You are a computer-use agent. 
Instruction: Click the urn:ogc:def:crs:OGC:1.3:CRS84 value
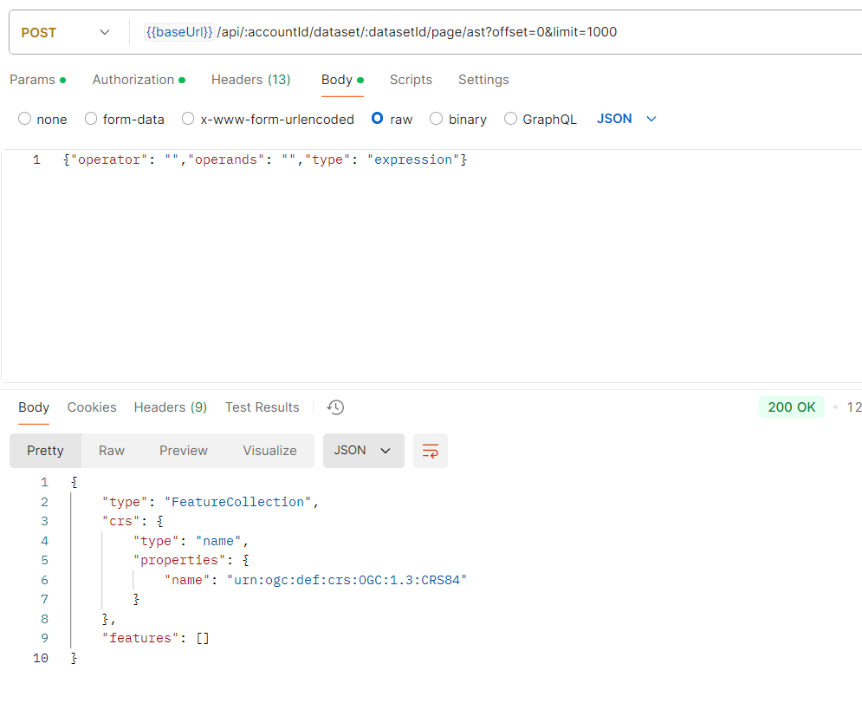pyautogui.click(x=347, y=580)
